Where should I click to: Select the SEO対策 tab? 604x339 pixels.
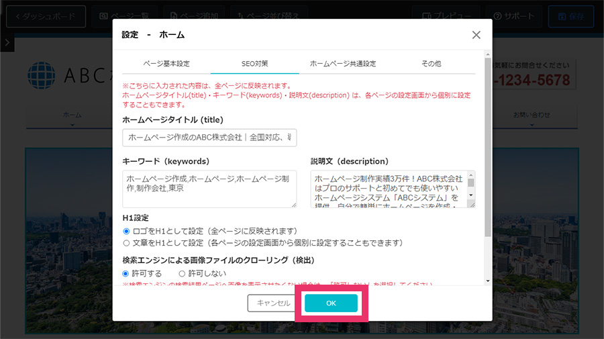pos(254,64)
